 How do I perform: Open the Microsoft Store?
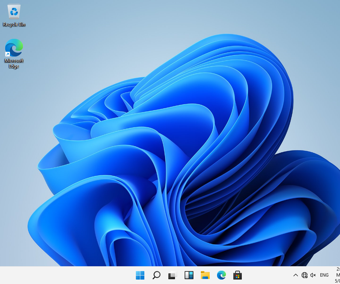pos(237,275)
